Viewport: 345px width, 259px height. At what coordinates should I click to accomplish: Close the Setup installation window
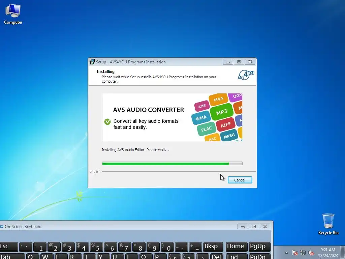coord(250,62)
